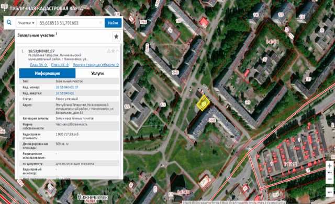Zoom in with the plus map button
This screenshot has width=335, height=204.
(330, 166)
